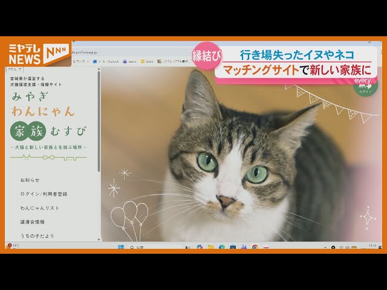
Task: Open the お知らせ sidebar link
Action: [30, 180]
